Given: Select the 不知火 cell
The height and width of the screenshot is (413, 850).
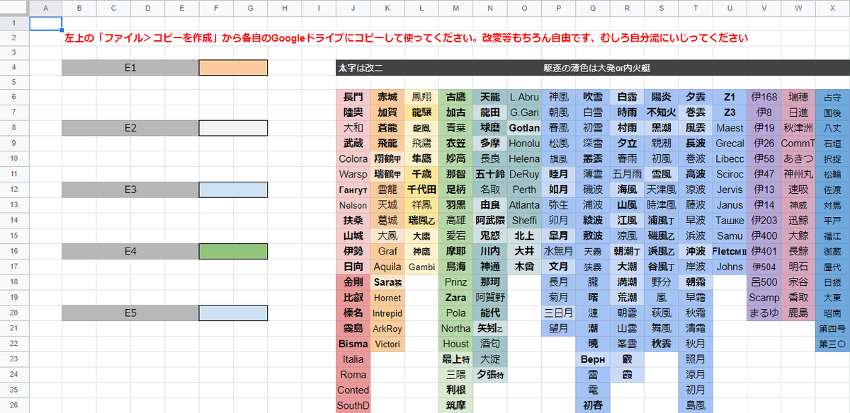Looking at the screenshot, I should tap(661, 112).
